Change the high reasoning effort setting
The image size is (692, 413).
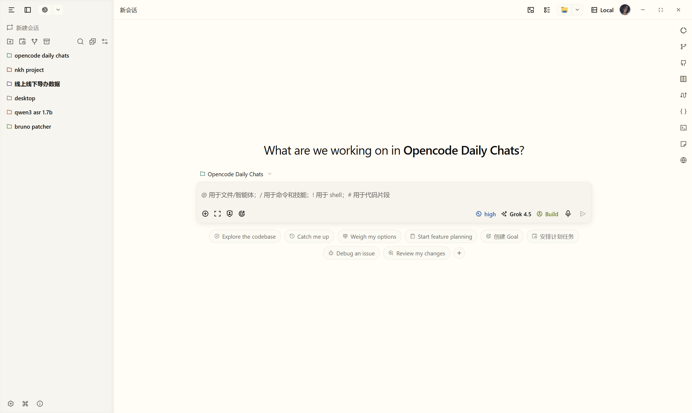coord(486,214)
